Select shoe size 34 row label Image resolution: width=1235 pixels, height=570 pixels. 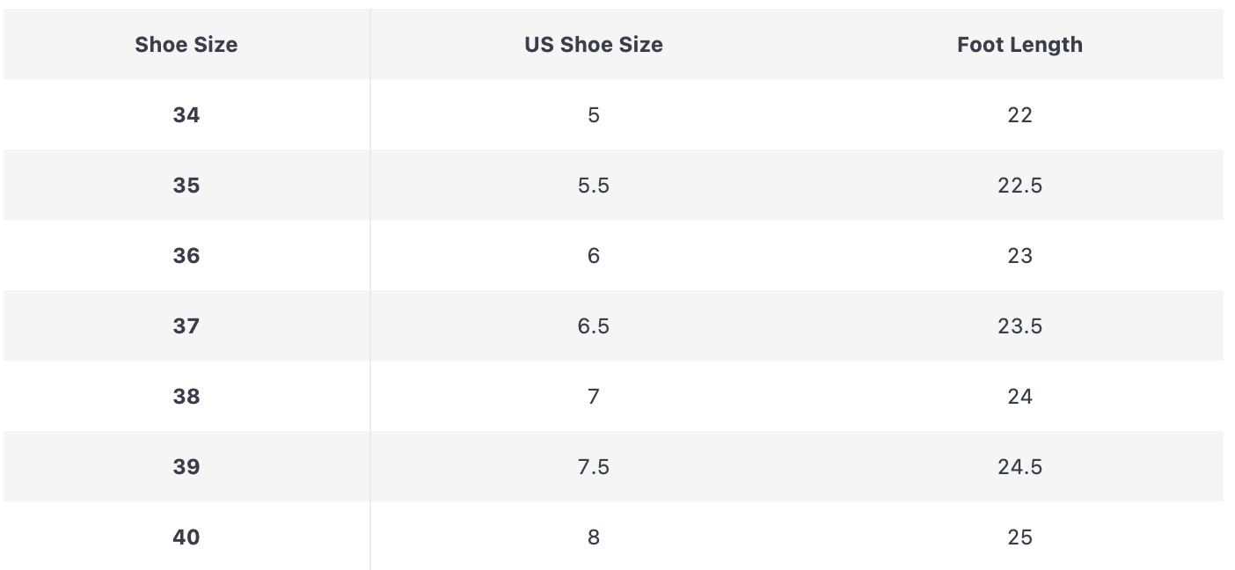[x=186, y=115]
